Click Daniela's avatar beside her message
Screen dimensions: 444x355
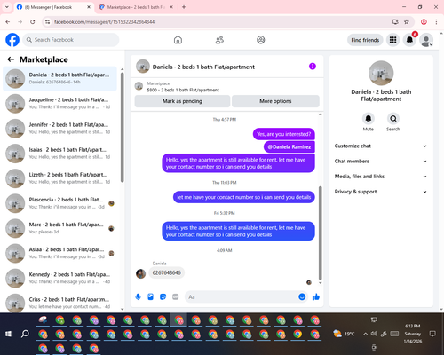click(x=140, y=273)
